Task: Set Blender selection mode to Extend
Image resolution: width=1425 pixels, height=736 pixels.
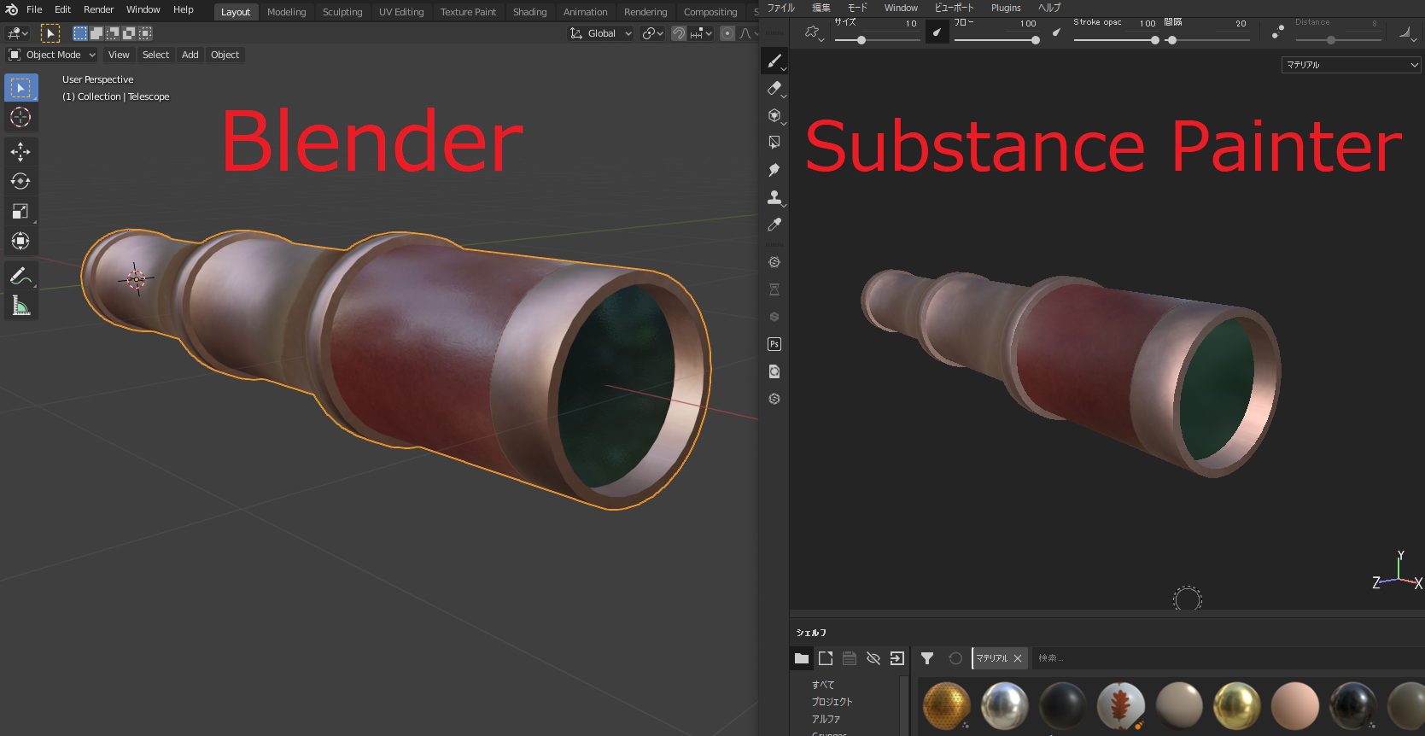Action: [96, 33]
